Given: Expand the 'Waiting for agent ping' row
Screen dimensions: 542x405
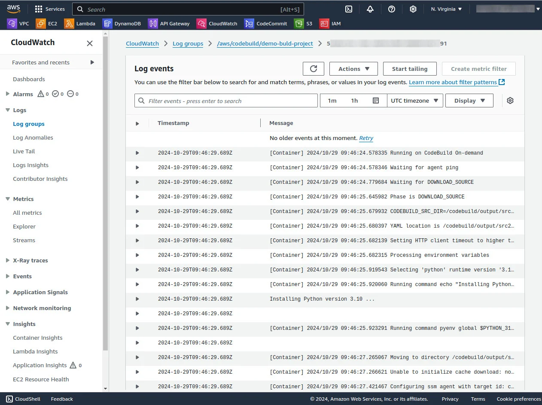Looking at the screenshot, I should (137, 167).
